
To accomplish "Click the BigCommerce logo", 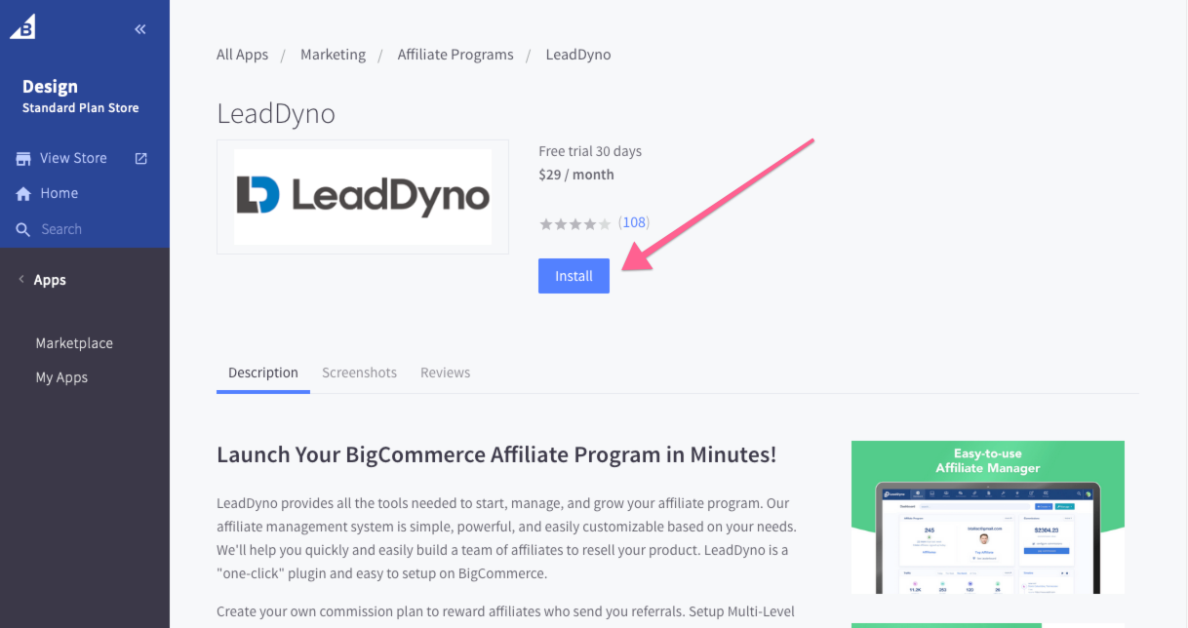I will click(21, 26).
